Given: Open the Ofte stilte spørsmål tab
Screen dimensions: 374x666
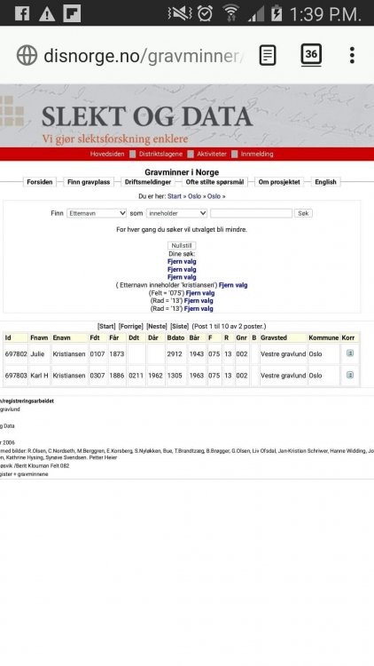Looking at the screenshot, I should pyautogui.click(x=215, y=182).
